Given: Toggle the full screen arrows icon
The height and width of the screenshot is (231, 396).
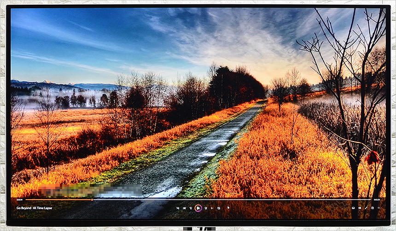Looking at the screenshot, I should point(366,208).
